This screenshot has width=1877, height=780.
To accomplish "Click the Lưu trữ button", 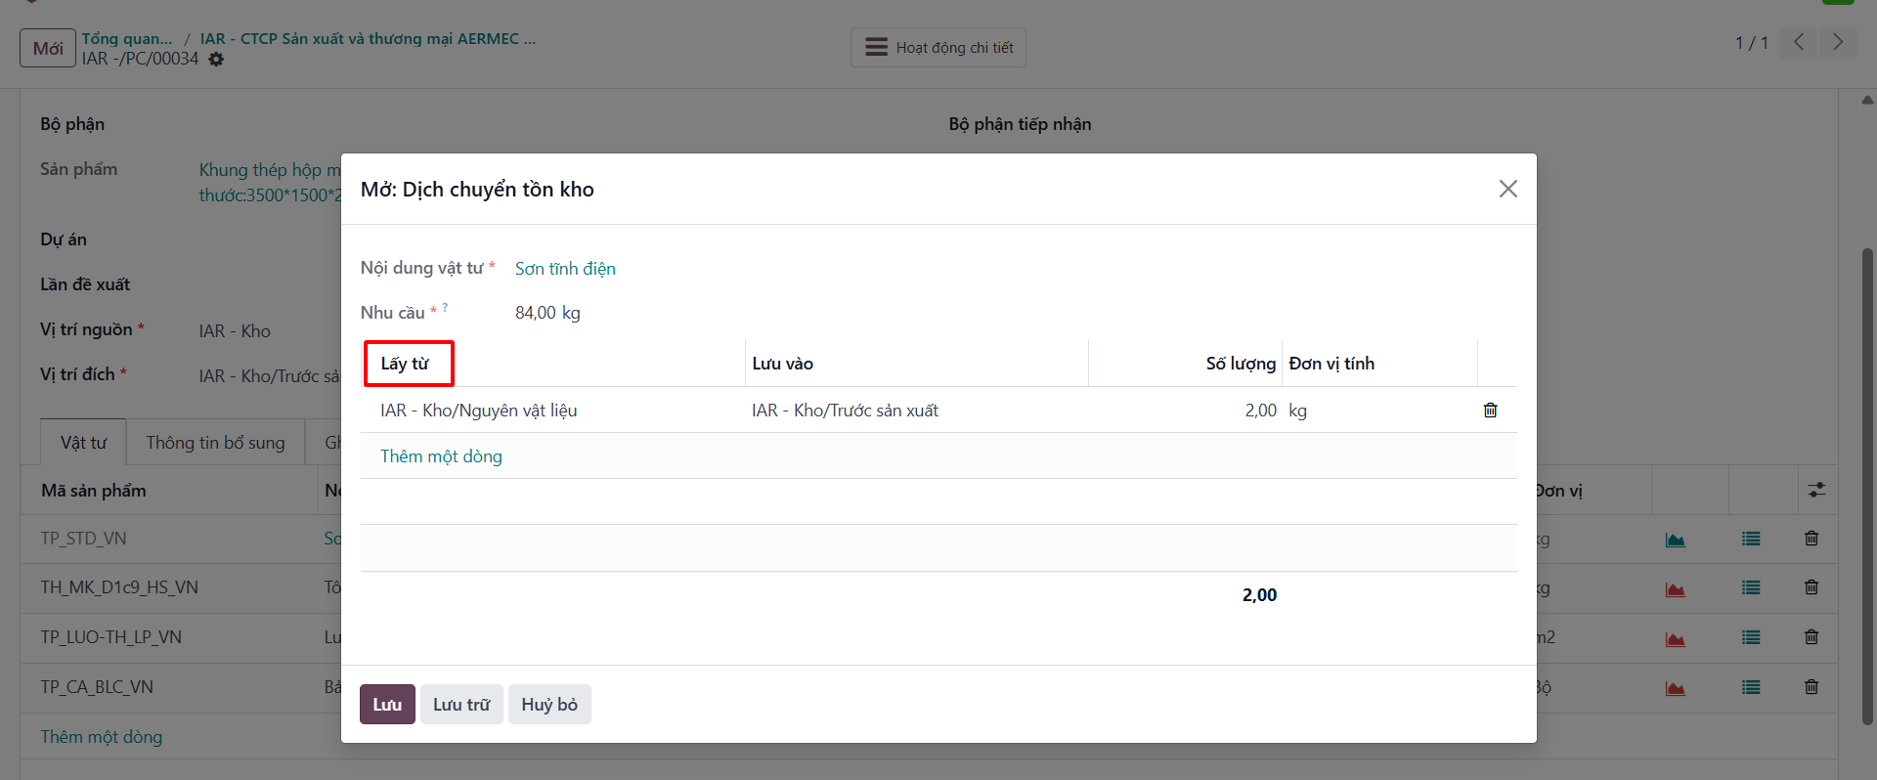I will (x=461, y=705).
